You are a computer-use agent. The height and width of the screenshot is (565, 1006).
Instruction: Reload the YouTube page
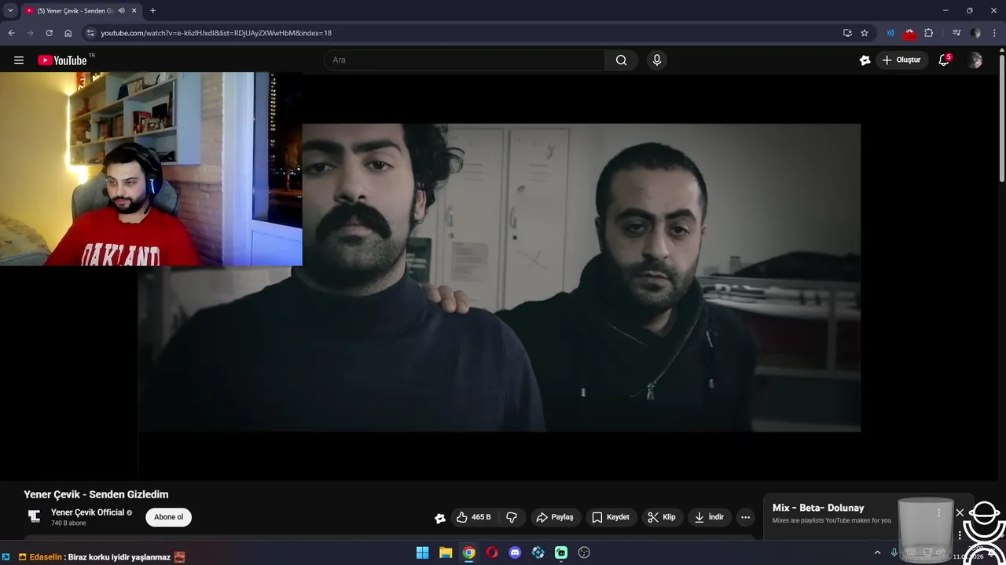click(49, 33)
